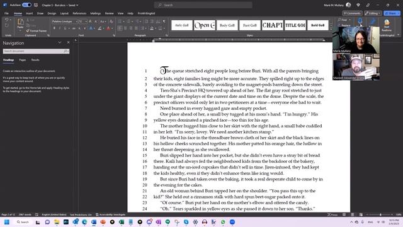
Task: Toggle Italic formatting
Action: click(x=60, y=28)
